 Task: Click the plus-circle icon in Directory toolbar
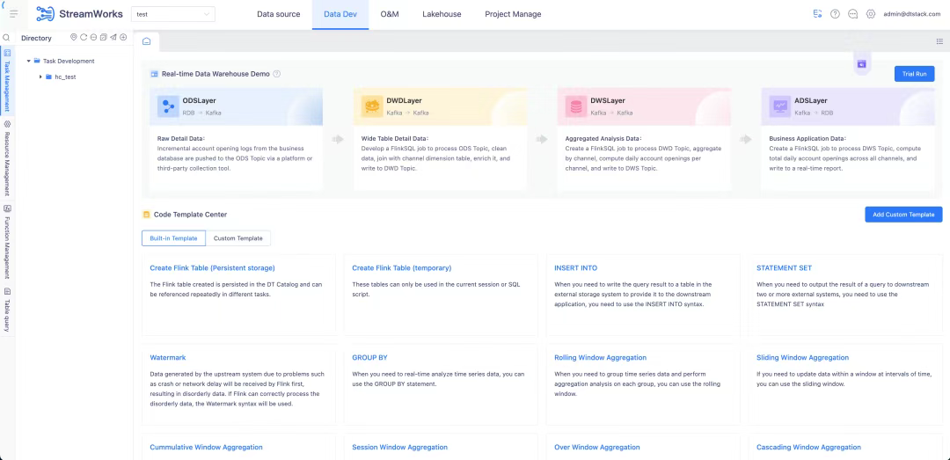pos(123,37)
